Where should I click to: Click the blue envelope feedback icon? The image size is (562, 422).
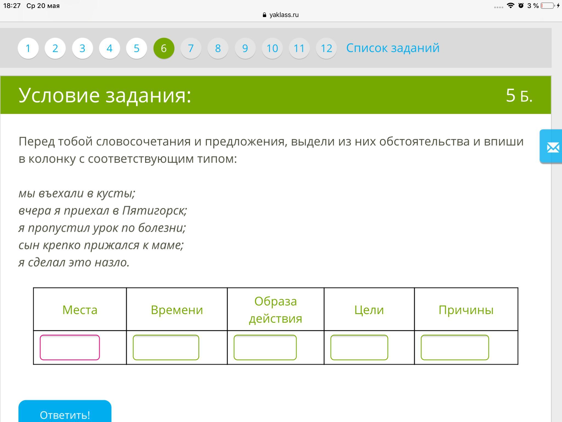pyautogui.click(x=553, y=147)
